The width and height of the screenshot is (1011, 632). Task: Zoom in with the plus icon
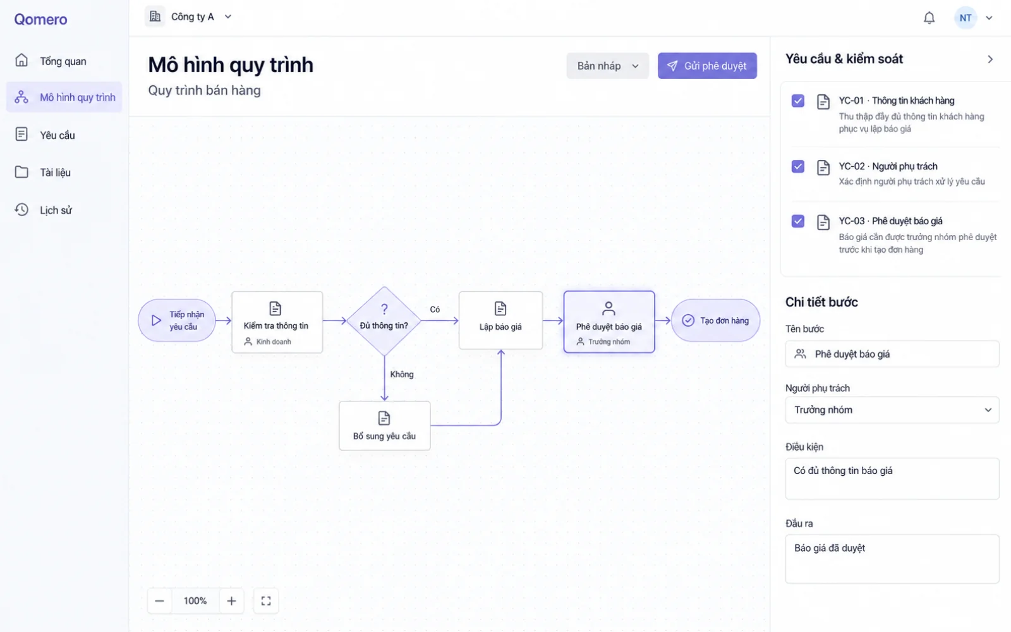[x=231, y=601]
